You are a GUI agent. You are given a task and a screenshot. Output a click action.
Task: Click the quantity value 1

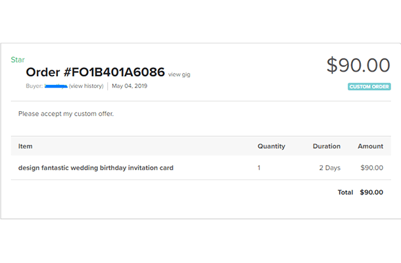point(259,168)
